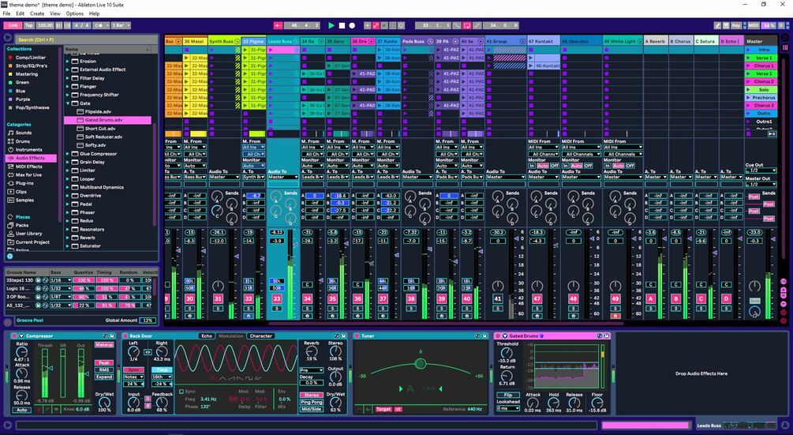
Task: Enable the modulation Sync checkbox
Action: 181,392
